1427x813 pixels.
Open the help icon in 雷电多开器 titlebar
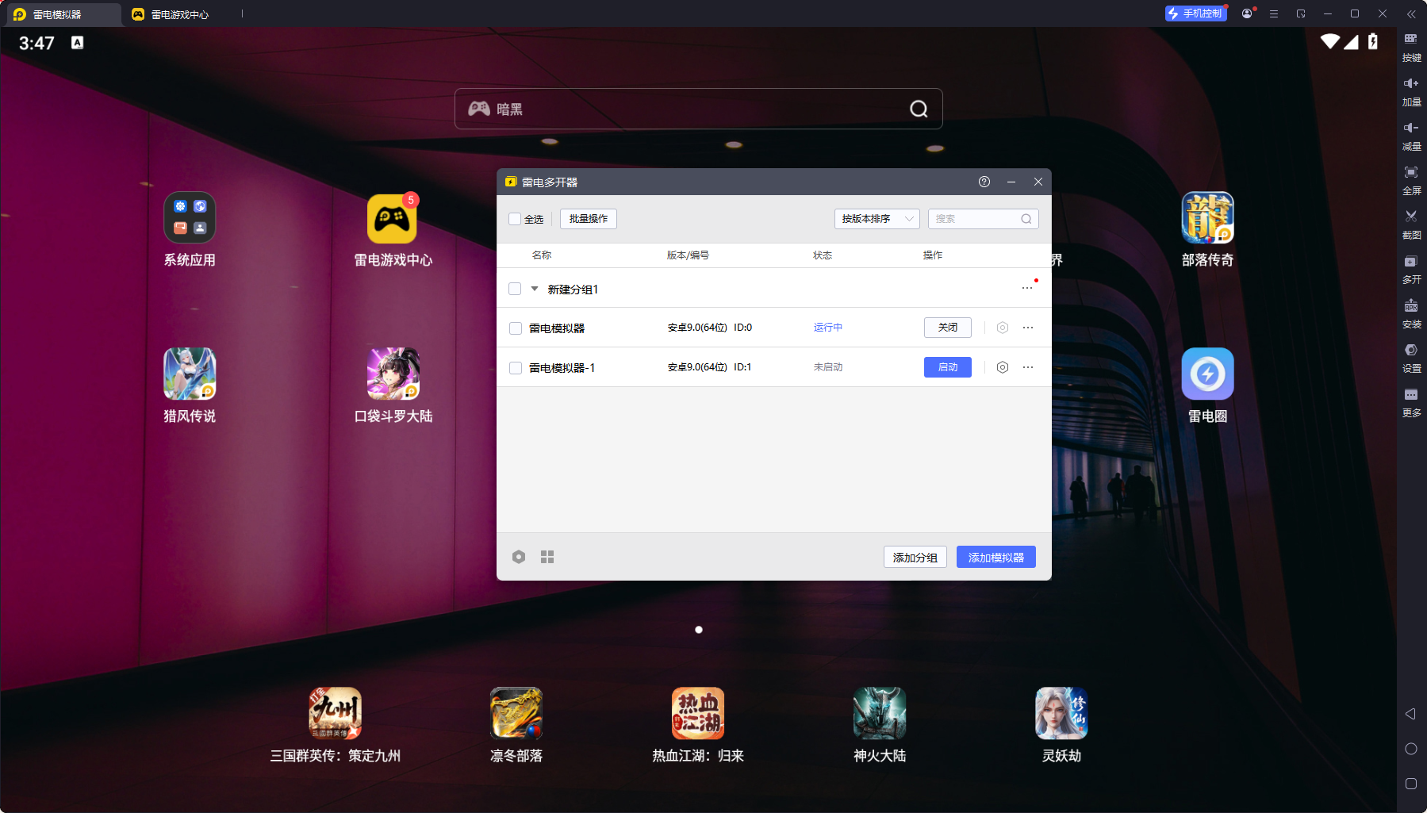click(984, 182)
